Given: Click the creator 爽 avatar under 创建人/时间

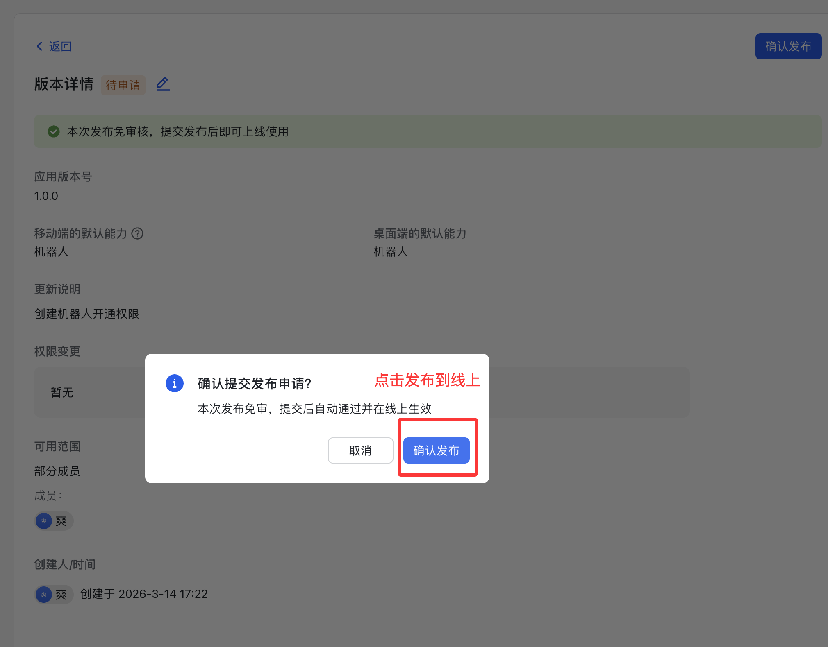Looking at the screenshot, I should [44, 594].
